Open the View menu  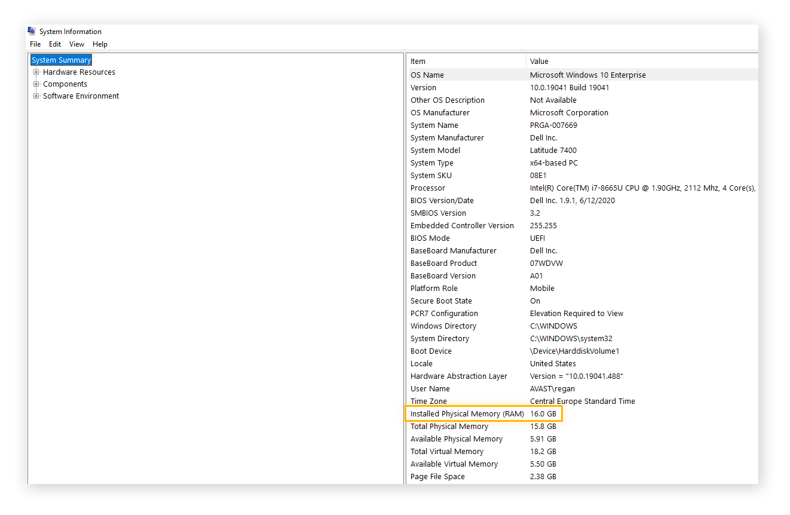click(76, 44)
